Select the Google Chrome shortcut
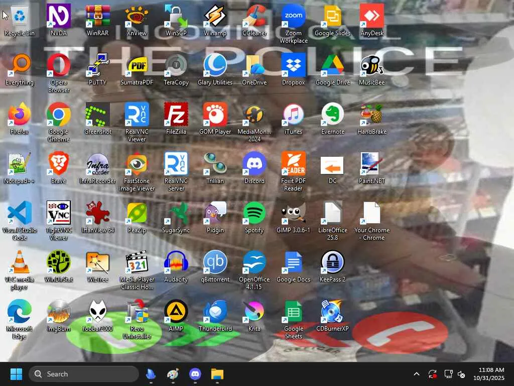 (58, 123)
